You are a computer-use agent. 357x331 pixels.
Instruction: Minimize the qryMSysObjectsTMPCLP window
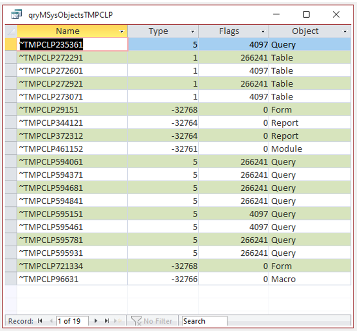pos(276,14)
